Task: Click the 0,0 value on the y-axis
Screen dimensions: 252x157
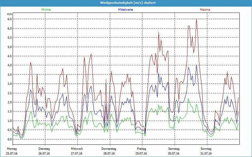Action: [10, 139]
